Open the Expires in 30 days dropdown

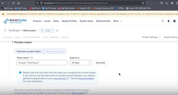click(x=81, y=63)
